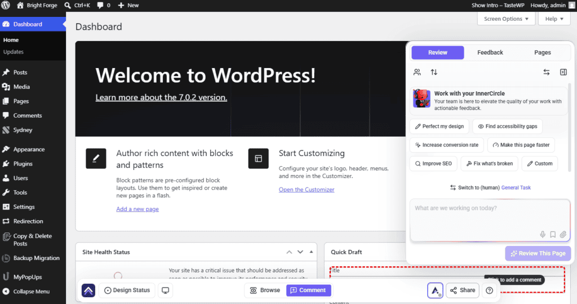Open the help question mark icon

[489, 290]
